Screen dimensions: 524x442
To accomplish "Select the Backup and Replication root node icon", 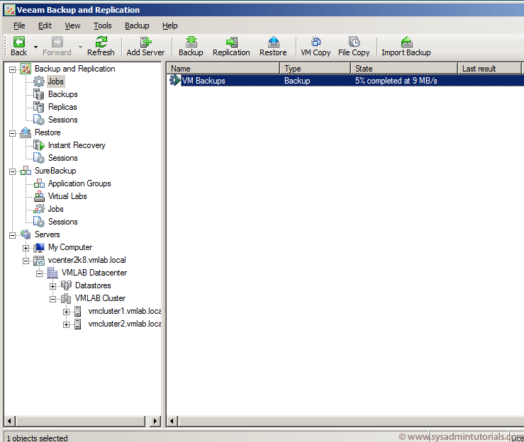I will tap(26, 69).
